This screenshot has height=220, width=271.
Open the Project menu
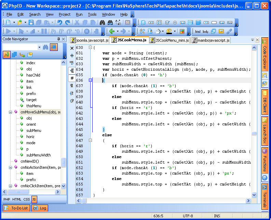tap(65, 14)
